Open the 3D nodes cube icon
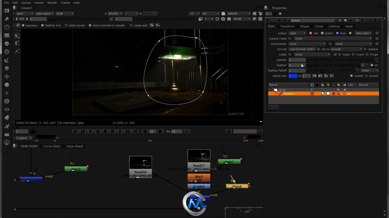Viewport: 389px width, 218px height. pyautogui.click(x=7, y=85)
